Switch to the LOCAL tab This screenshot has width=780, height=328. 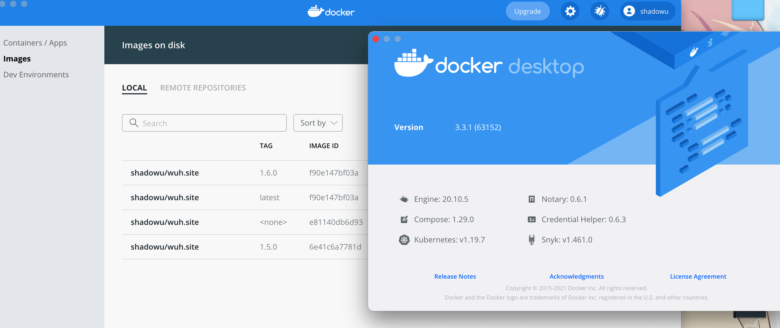tap(135, 88)
